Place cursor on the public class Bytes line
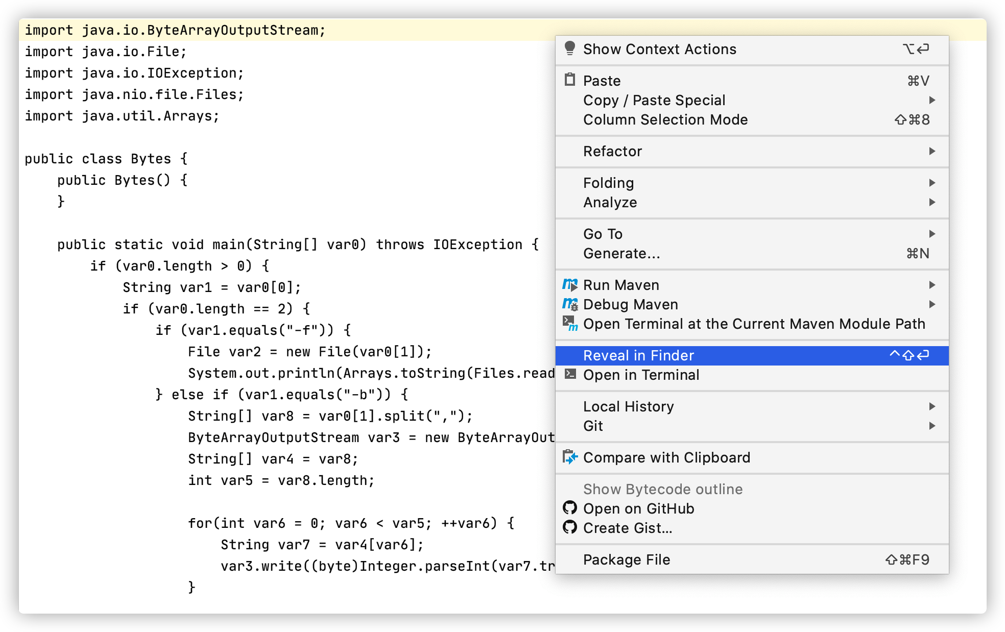 (x=106, y=159)
